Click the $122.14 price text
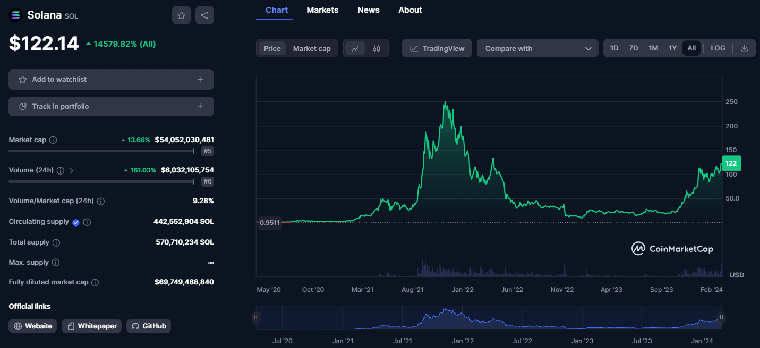Screen dimensions: 760x348 pos(44,43)
